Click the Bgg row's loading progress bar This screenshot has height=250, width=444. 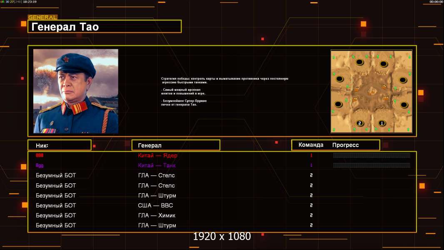coord(372,165)
